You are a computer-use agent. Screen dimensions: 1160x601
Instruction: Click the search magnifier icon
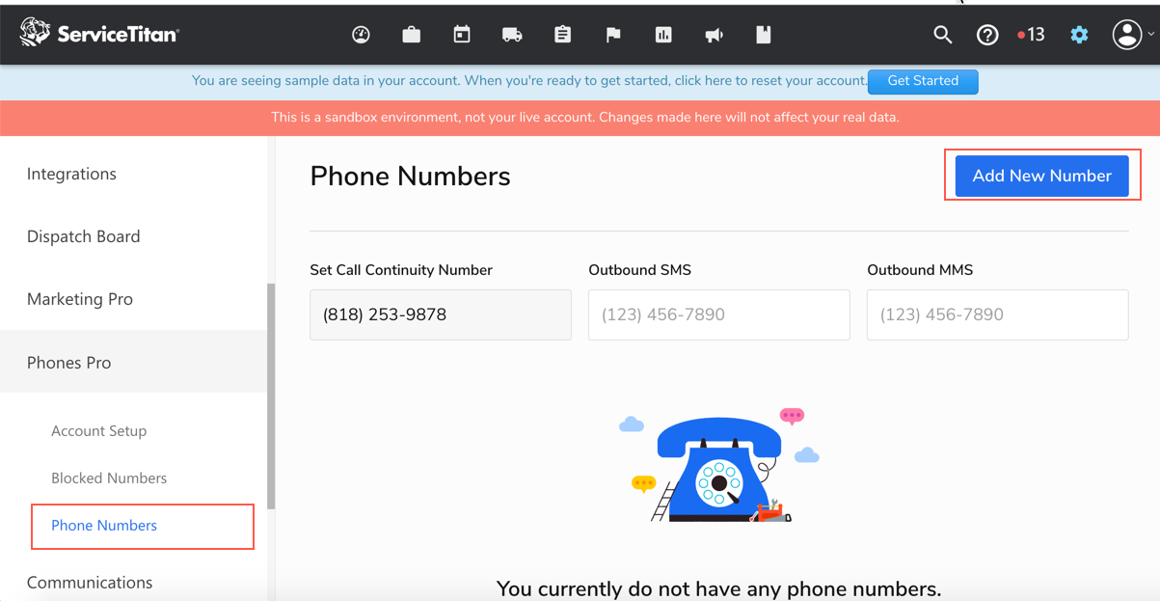pos(943,35)
